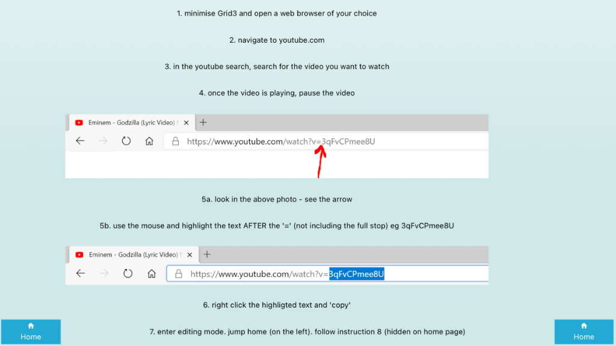Screen dimensions: 616x346
Task: Click back arrow in lower browser screenshot
Action: (x=81, y=273)
